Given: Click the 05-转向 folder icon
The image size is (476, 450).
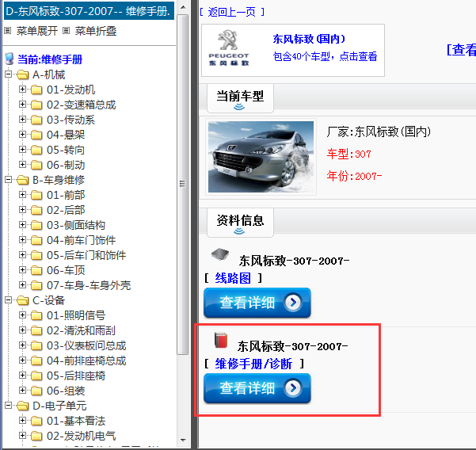Looking at the screenshot, I should (36, 150).
